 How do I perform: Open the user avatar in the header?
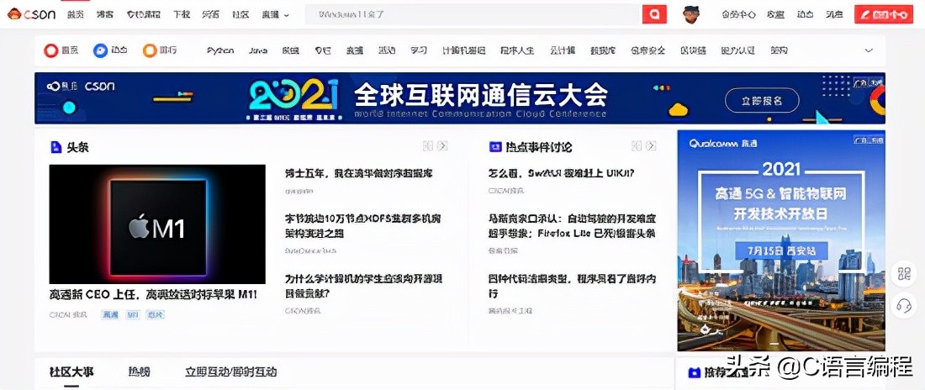pyautogui.click(x=691, y=14)
